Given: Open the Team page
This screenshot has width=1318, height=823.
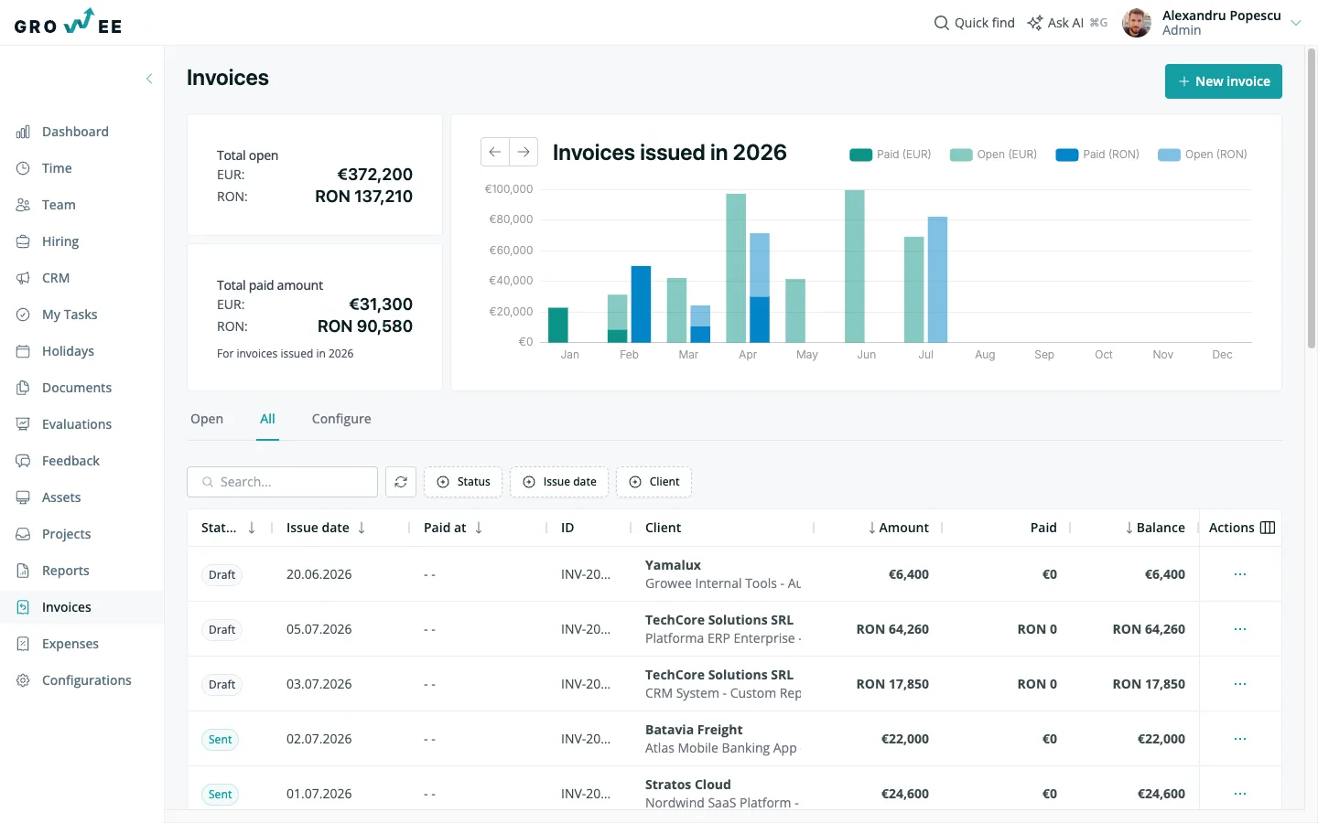Looking at the screenshot, I should click(x=58, y=205).
